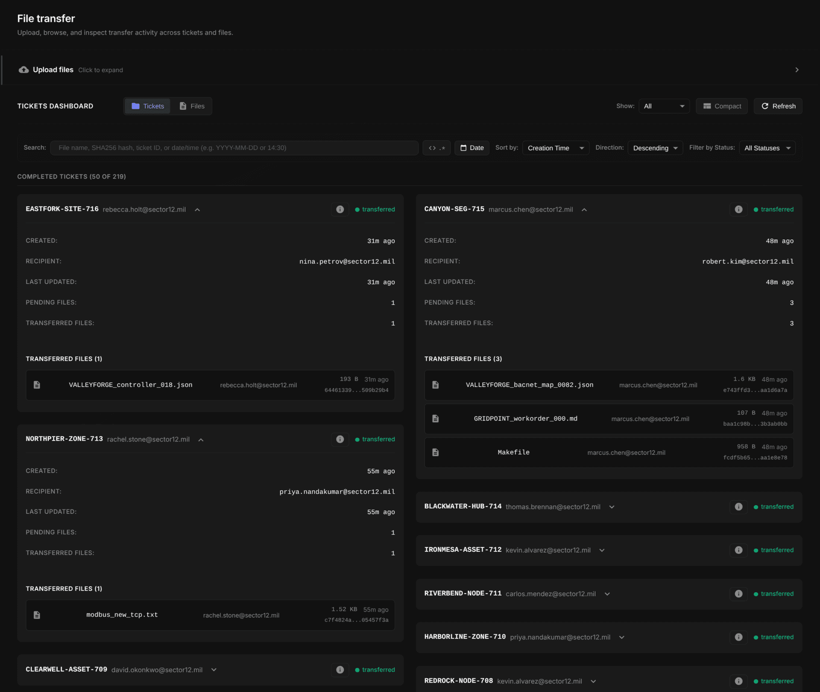Open info for EASTFORK-SITE-716
Image resolution: width=820 pixels, height=692 pixels.
[340, 209]
